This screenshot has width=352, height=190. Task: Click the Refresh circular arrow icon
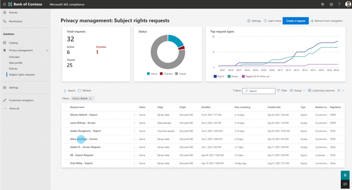point(79,91)
